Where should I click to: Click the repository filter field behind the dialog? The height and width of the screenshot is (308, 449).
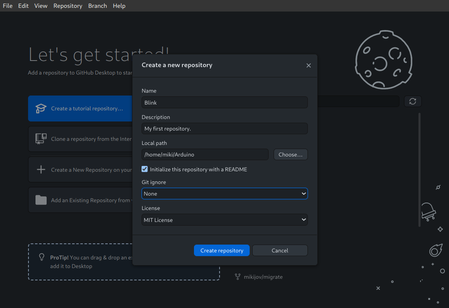358,101
